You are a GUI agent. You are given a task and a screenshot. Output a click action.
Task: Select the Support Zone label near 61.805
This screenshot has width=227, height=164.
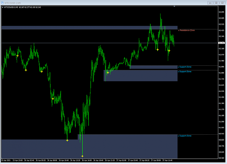(x=185, y=71)
